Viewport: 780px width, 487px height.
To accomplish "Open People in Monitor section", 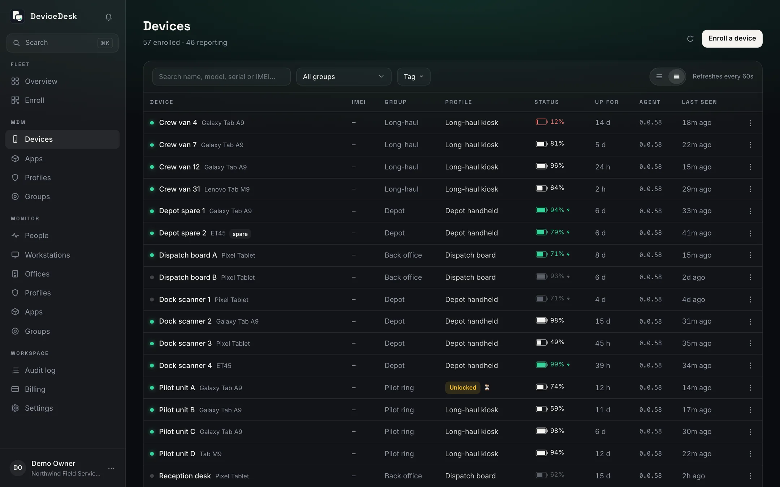I will click(62, 236).
